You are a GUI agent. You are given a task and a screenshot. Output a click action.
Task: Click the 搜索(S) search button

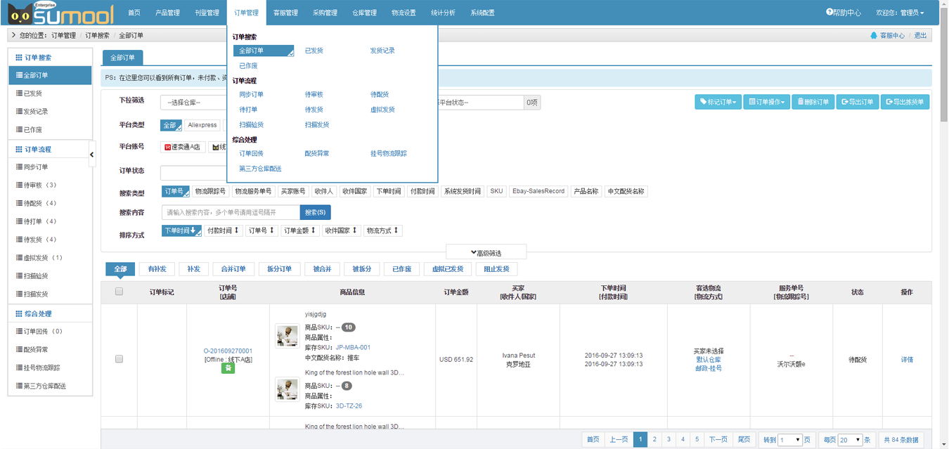[315, 212]
